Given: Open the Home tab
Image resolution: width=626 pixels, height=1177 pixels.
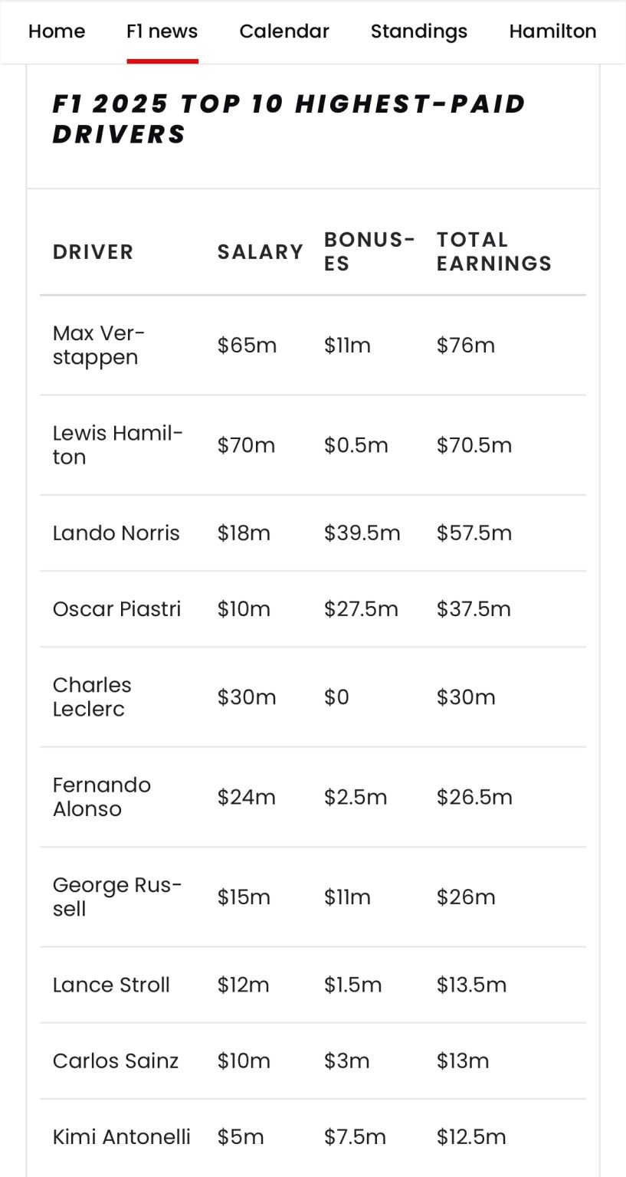Looking at the screenshot, I should (57, 31).
